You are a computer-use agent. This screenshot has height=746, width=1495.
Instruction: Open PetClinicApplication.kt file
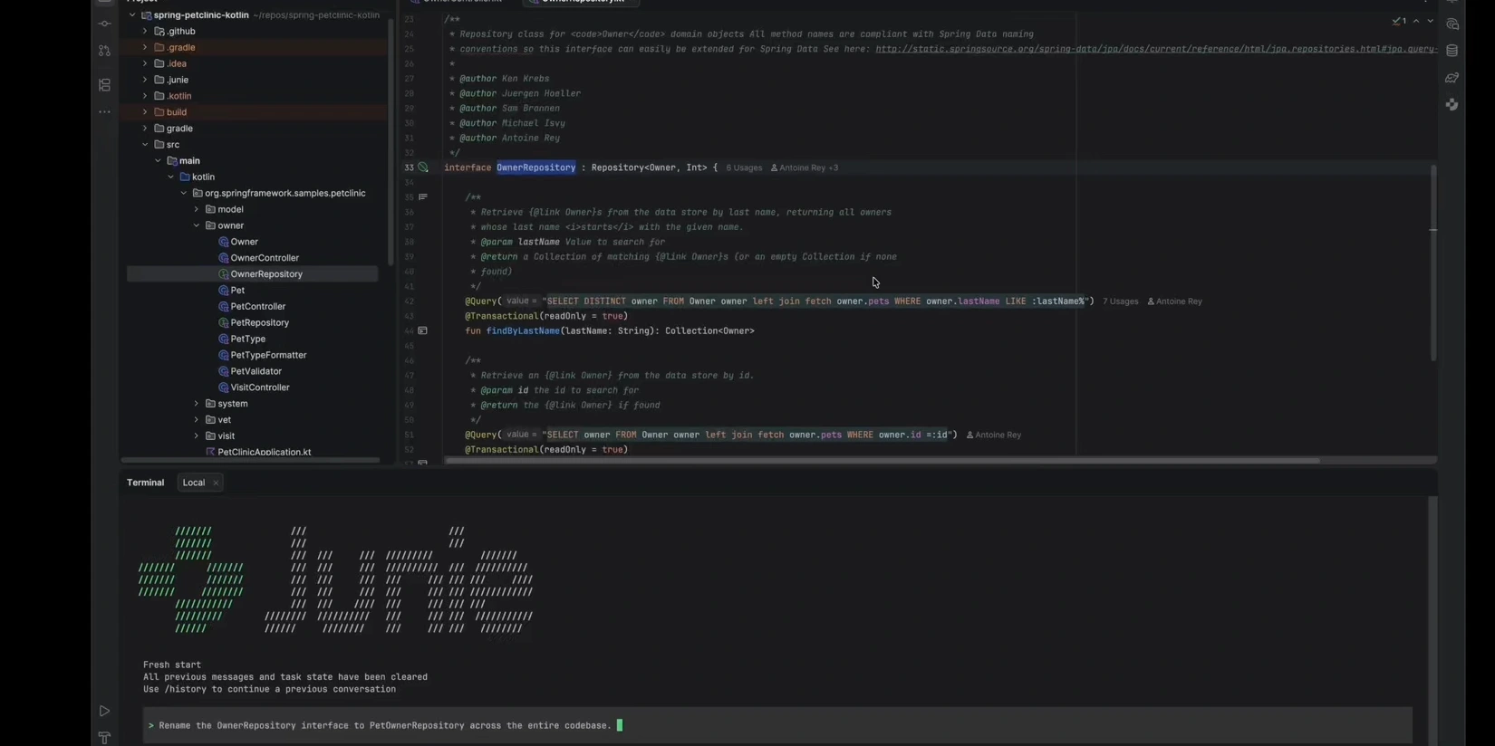[x=264, y=452]
